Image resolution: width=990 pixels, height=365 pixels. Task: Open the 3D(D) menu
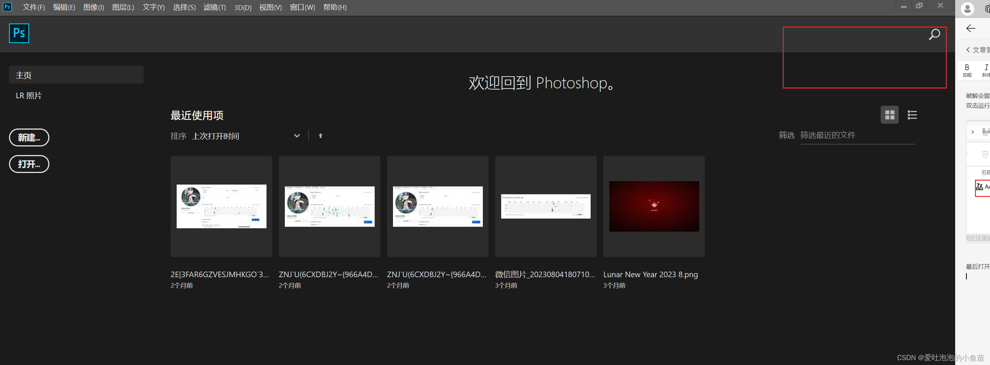243,7
